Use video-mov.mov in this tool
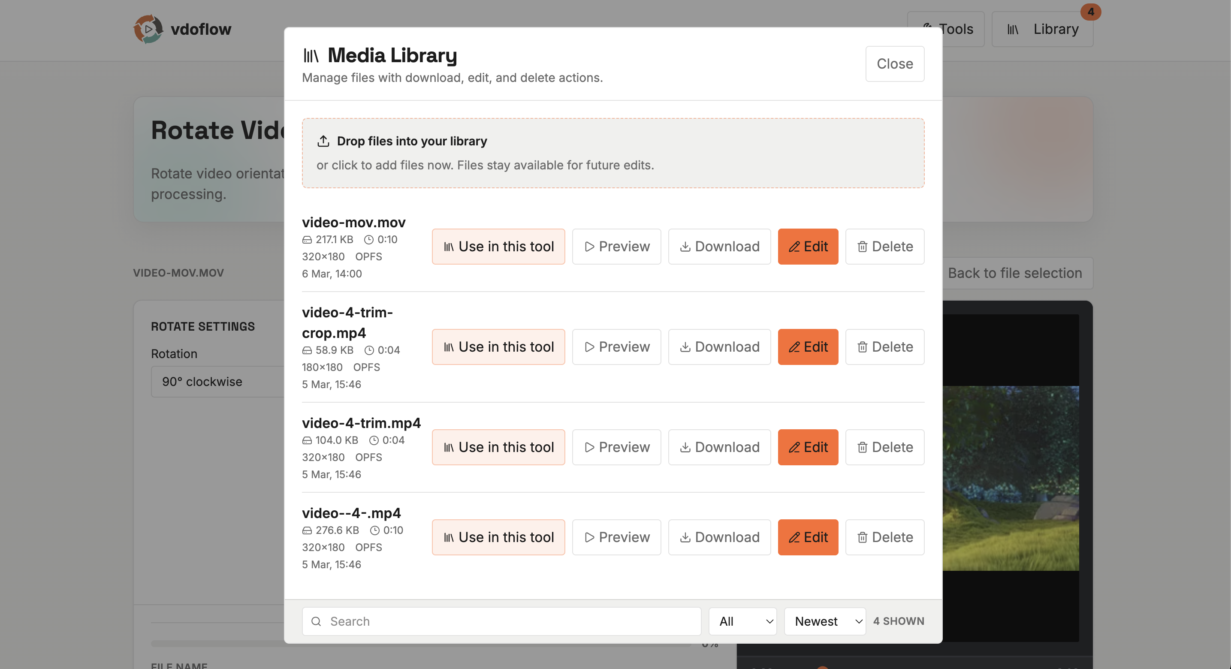 coord(498,247)
